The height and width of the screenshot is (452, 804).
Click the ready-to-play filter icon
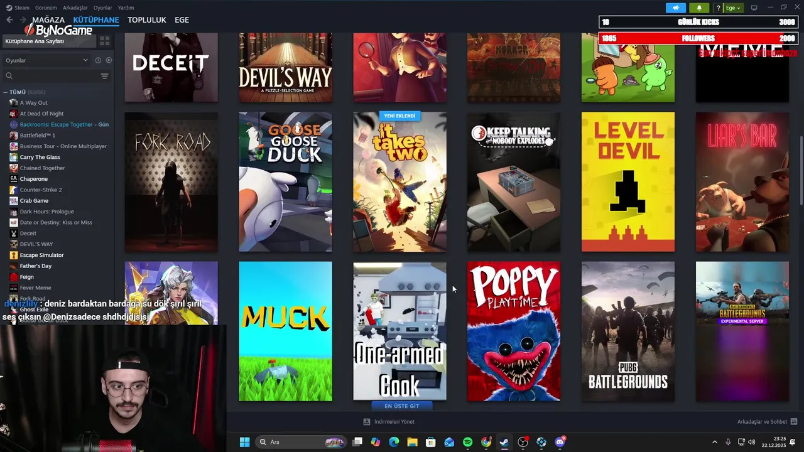coord(109,60)
